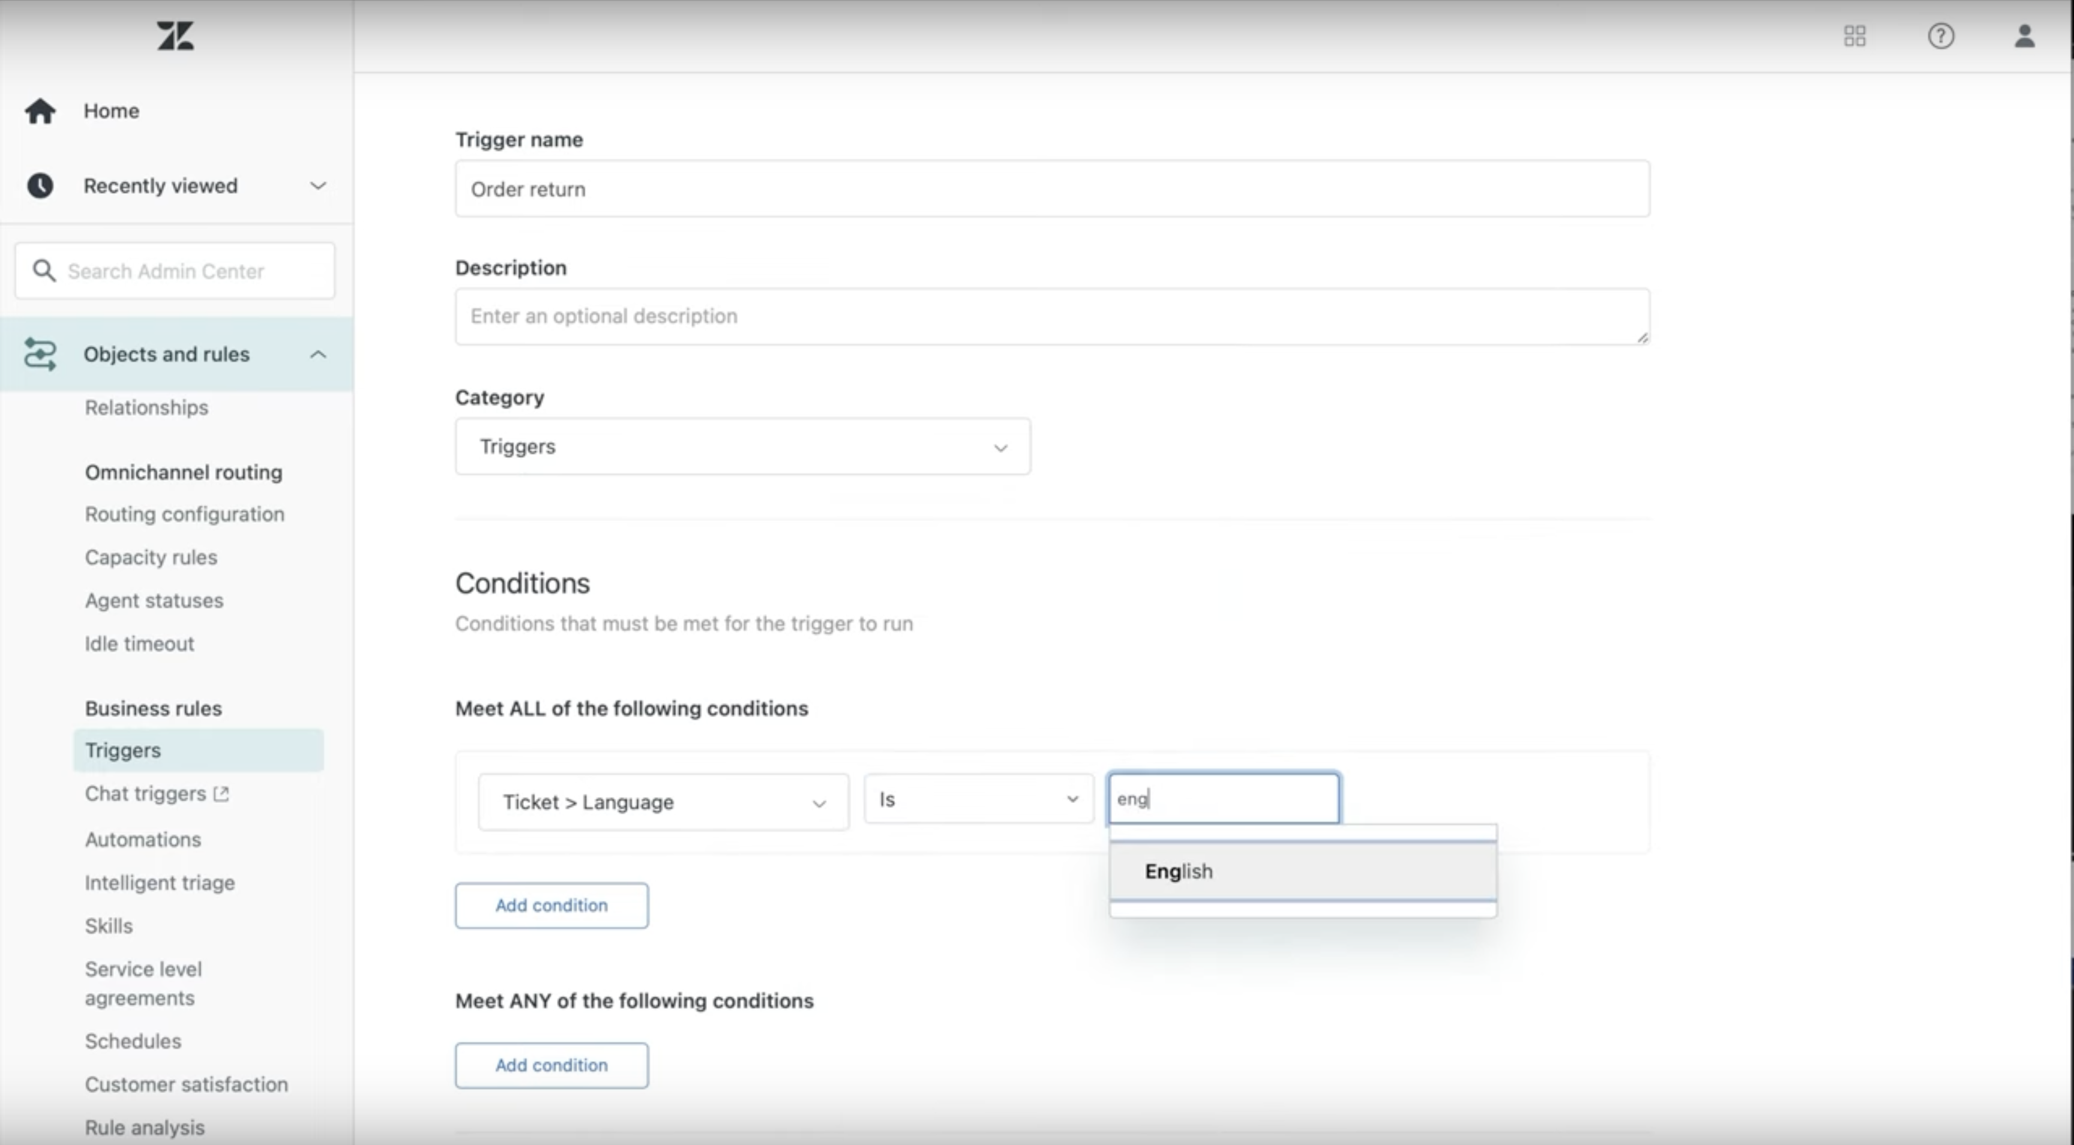
Task: Open the Category Triggers dropdown
Action: 742,447
